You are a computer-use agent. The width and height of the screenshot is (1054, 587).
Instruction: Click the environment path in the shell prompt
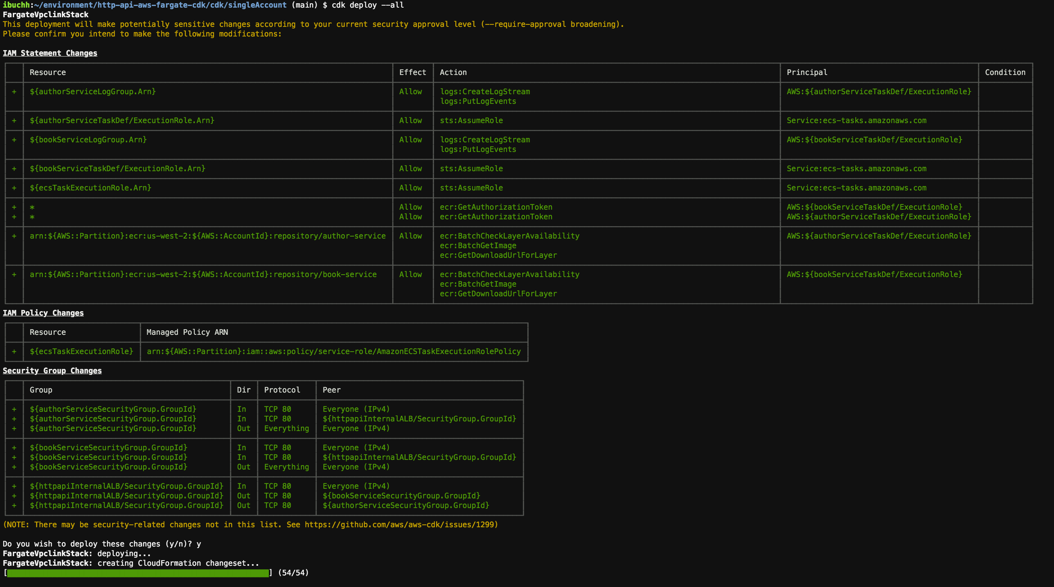point(160,5)
